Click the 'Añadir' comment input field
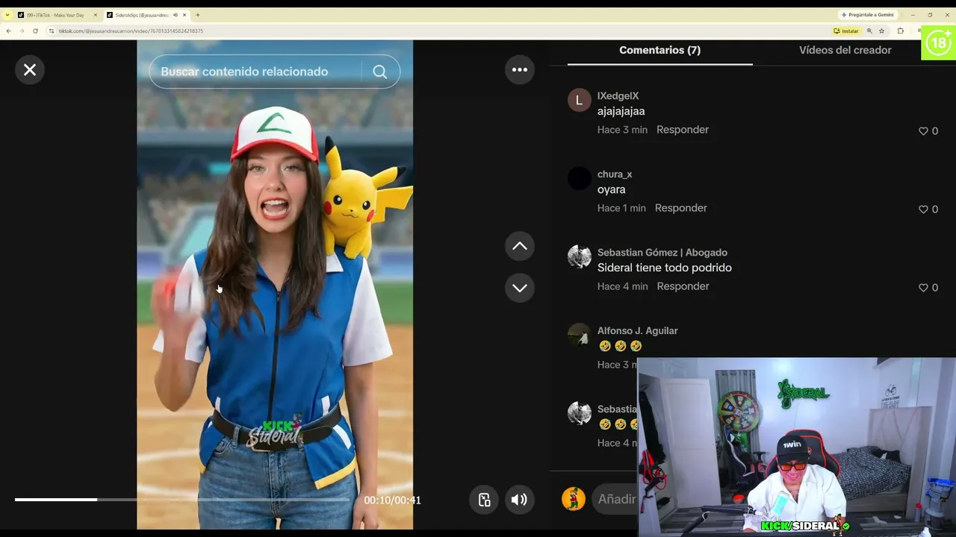 tap(616, 499)
